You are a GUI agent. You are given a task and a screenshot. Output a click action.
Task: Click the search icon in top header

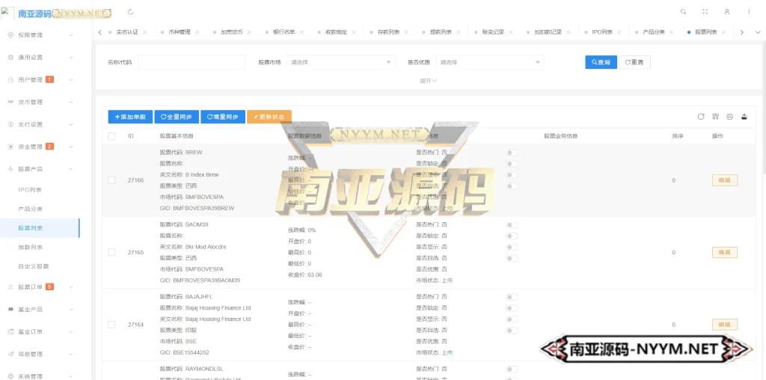click(x=683, y=12)
